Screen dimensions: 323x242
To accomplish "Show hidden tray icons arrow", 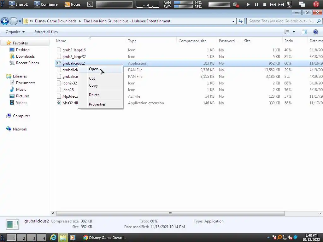I will pos(268,238).
